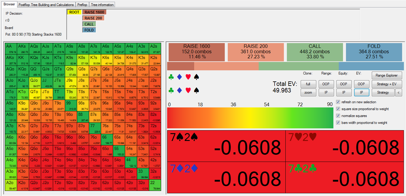Click the RAISE 1600 152.0 combos box
406x196 pixels.
(x=197, y=51)
